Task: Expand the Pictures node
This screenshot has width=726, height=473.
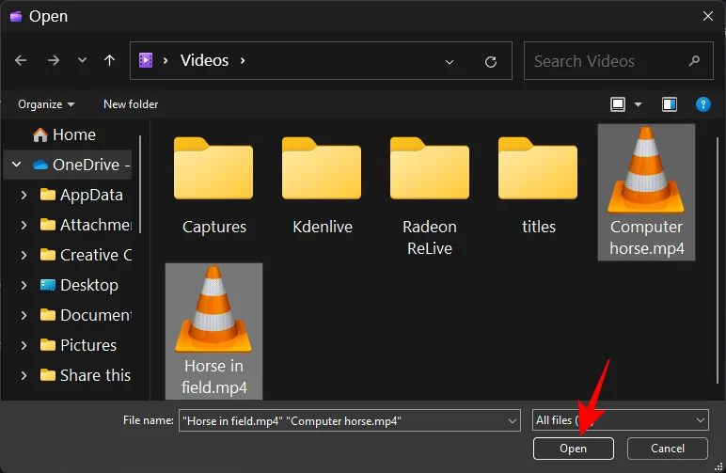Action: (24, 345)
